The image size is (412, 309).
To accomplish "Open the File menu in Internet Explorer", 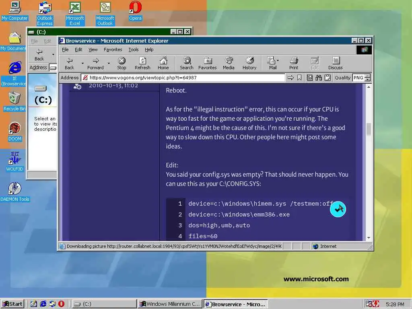I will point(65,49).
